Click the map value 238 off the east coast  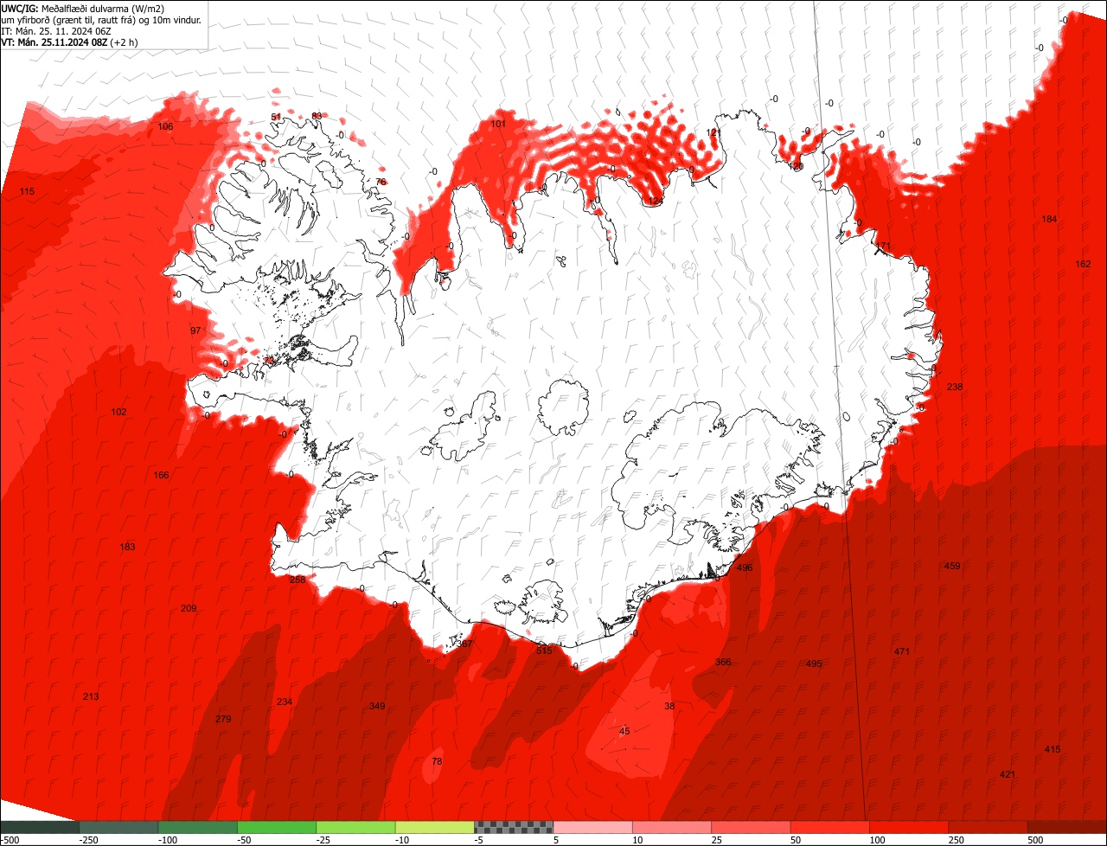click(x=955, y=387)
